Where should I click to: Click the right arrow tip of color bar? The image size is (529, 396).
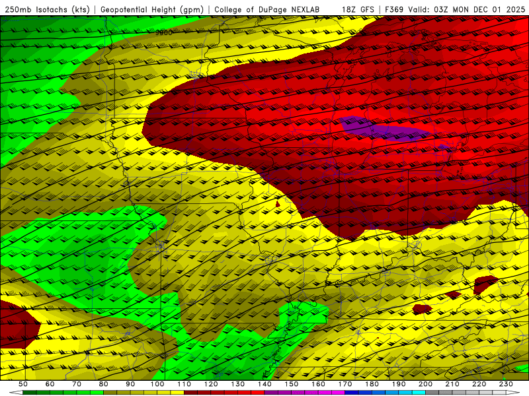513,393
